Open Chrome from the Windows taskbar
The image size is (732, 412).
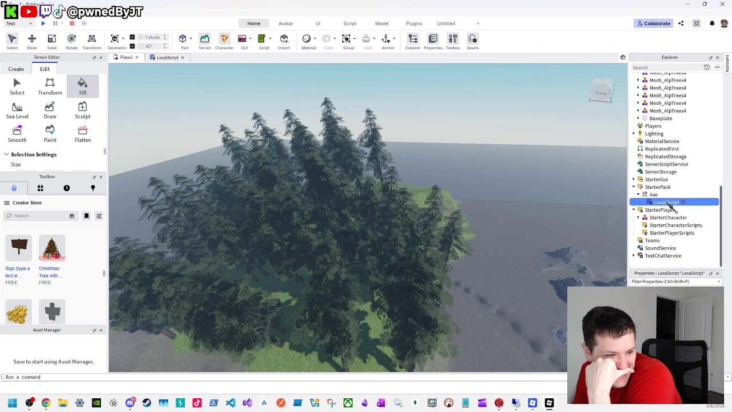click(46, 403)
